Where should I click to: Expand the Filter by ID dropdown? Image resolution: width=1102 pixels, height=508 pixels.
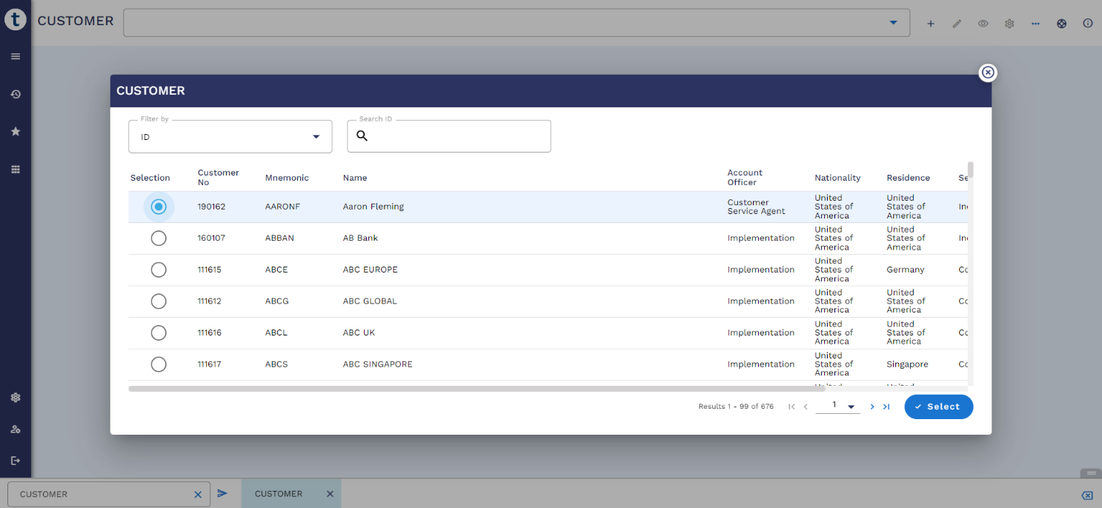pos(316,137)
